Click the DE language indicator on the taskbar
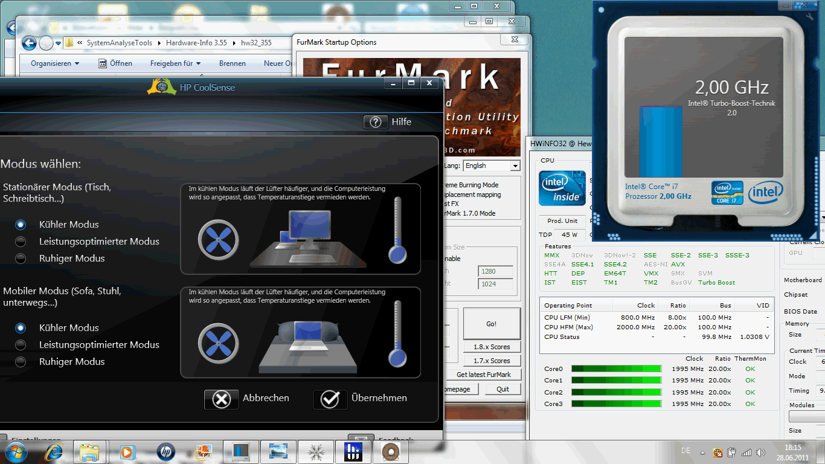The width and height of the screenshot is (825, 464). (685, 451)
